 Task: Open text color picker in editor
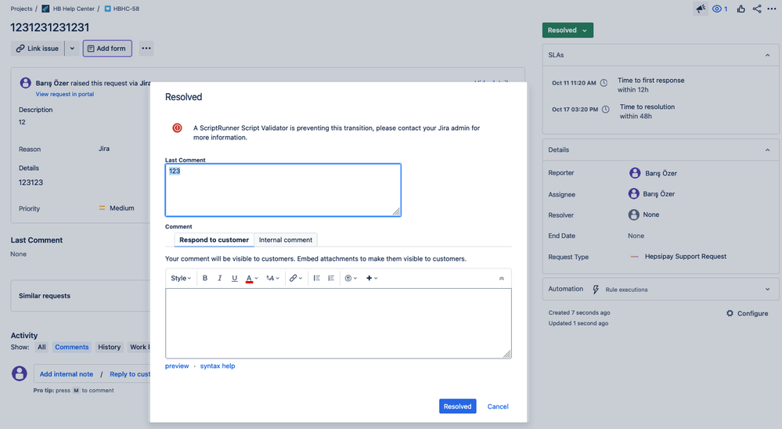point(252,279)
